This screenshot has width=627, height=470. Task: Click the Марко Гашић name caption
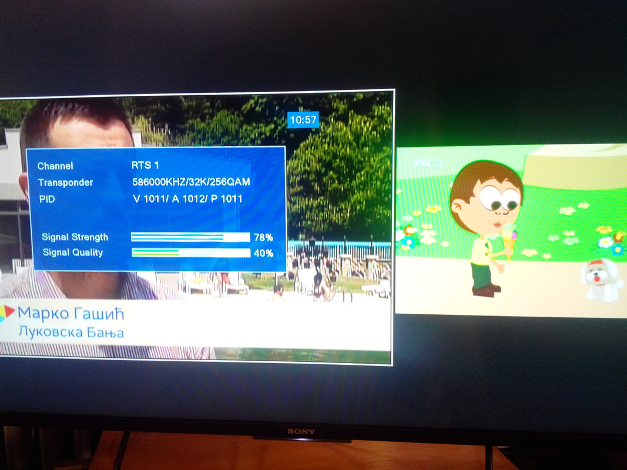(71, 314)
